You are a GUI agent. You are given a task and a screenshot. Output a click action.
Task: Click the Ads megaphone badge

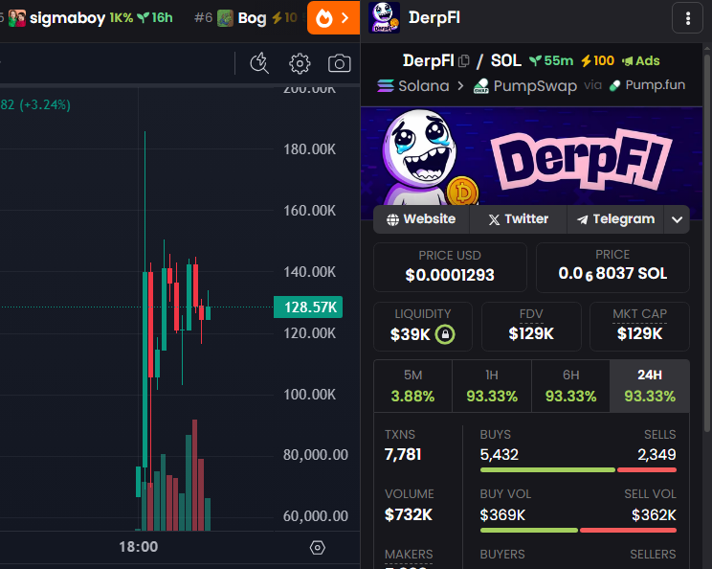click(x=641, y=61)
